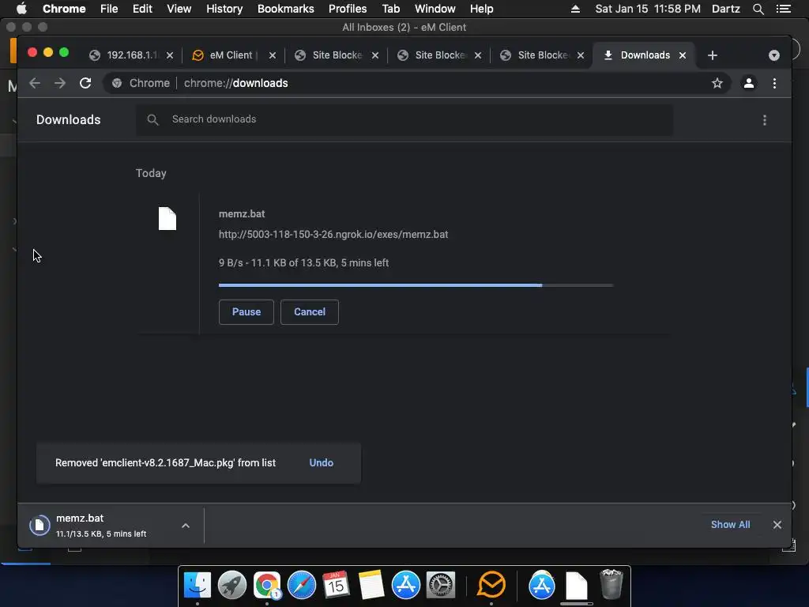Click the Chrome site info chip
This screenshot has width=809, height=607.
coord(141,83)
